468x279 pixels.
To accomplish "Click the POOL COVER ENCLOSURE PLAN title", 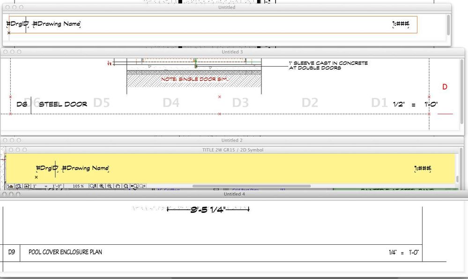I will point(65,252).
